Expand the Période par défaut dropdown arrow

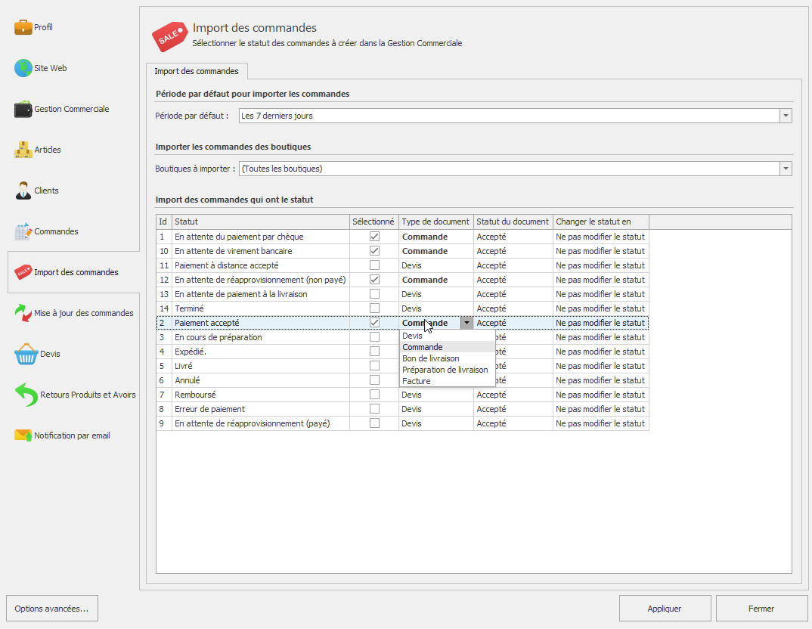786,116
